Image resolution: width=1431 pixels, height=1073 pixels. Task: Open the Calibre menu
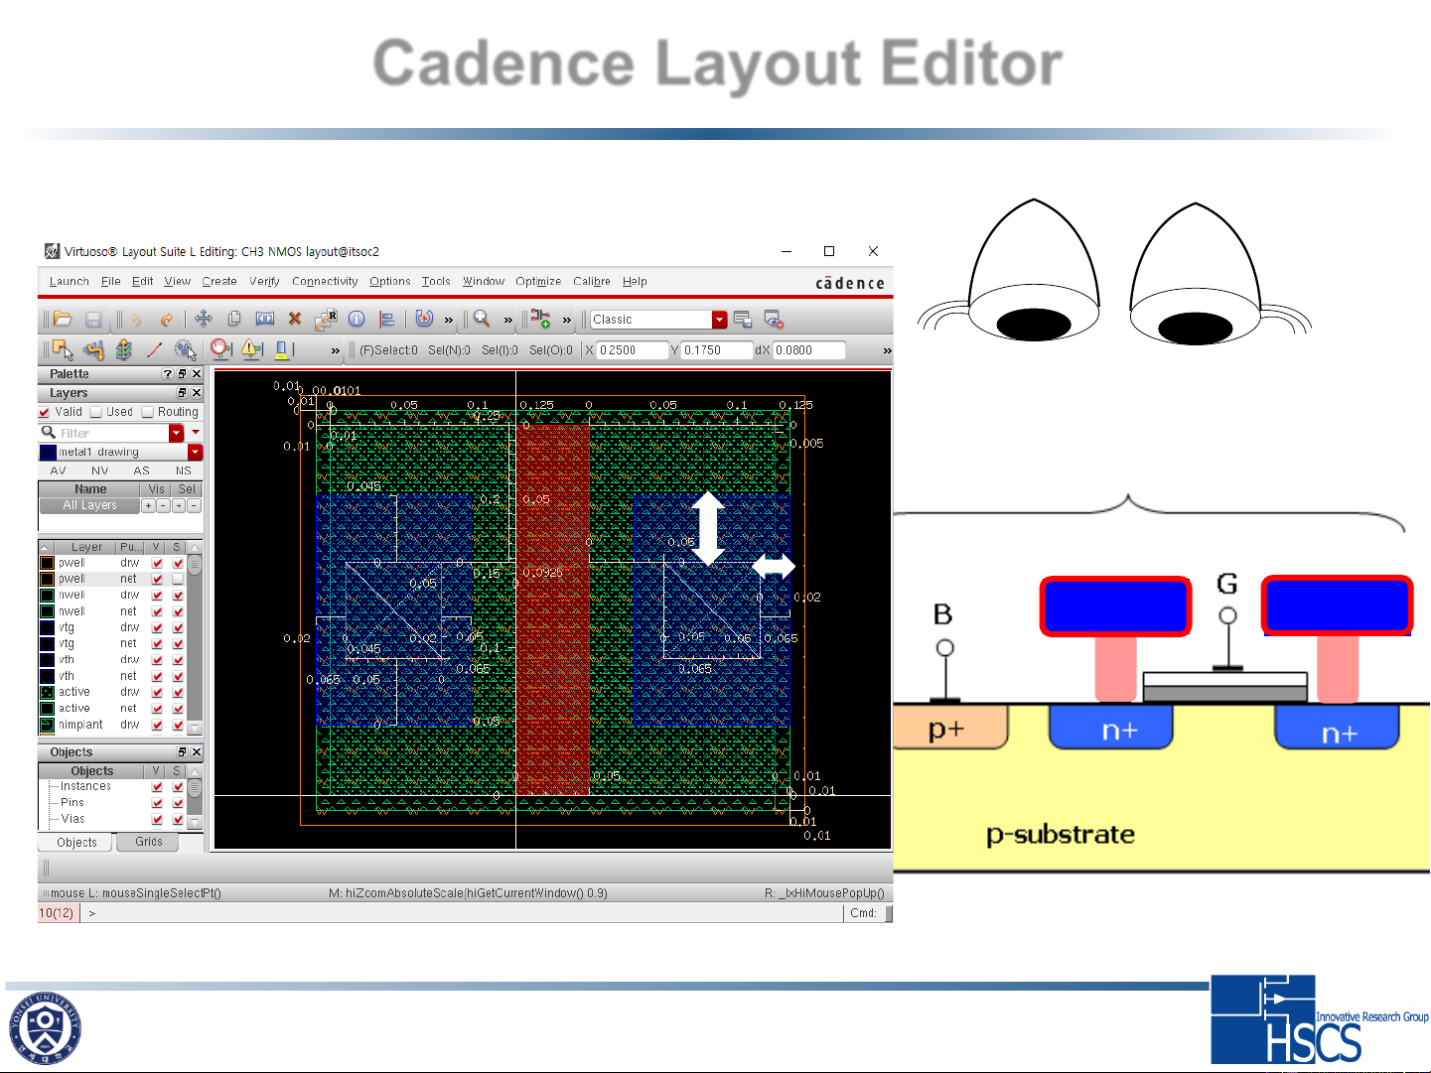coord(591,282)
